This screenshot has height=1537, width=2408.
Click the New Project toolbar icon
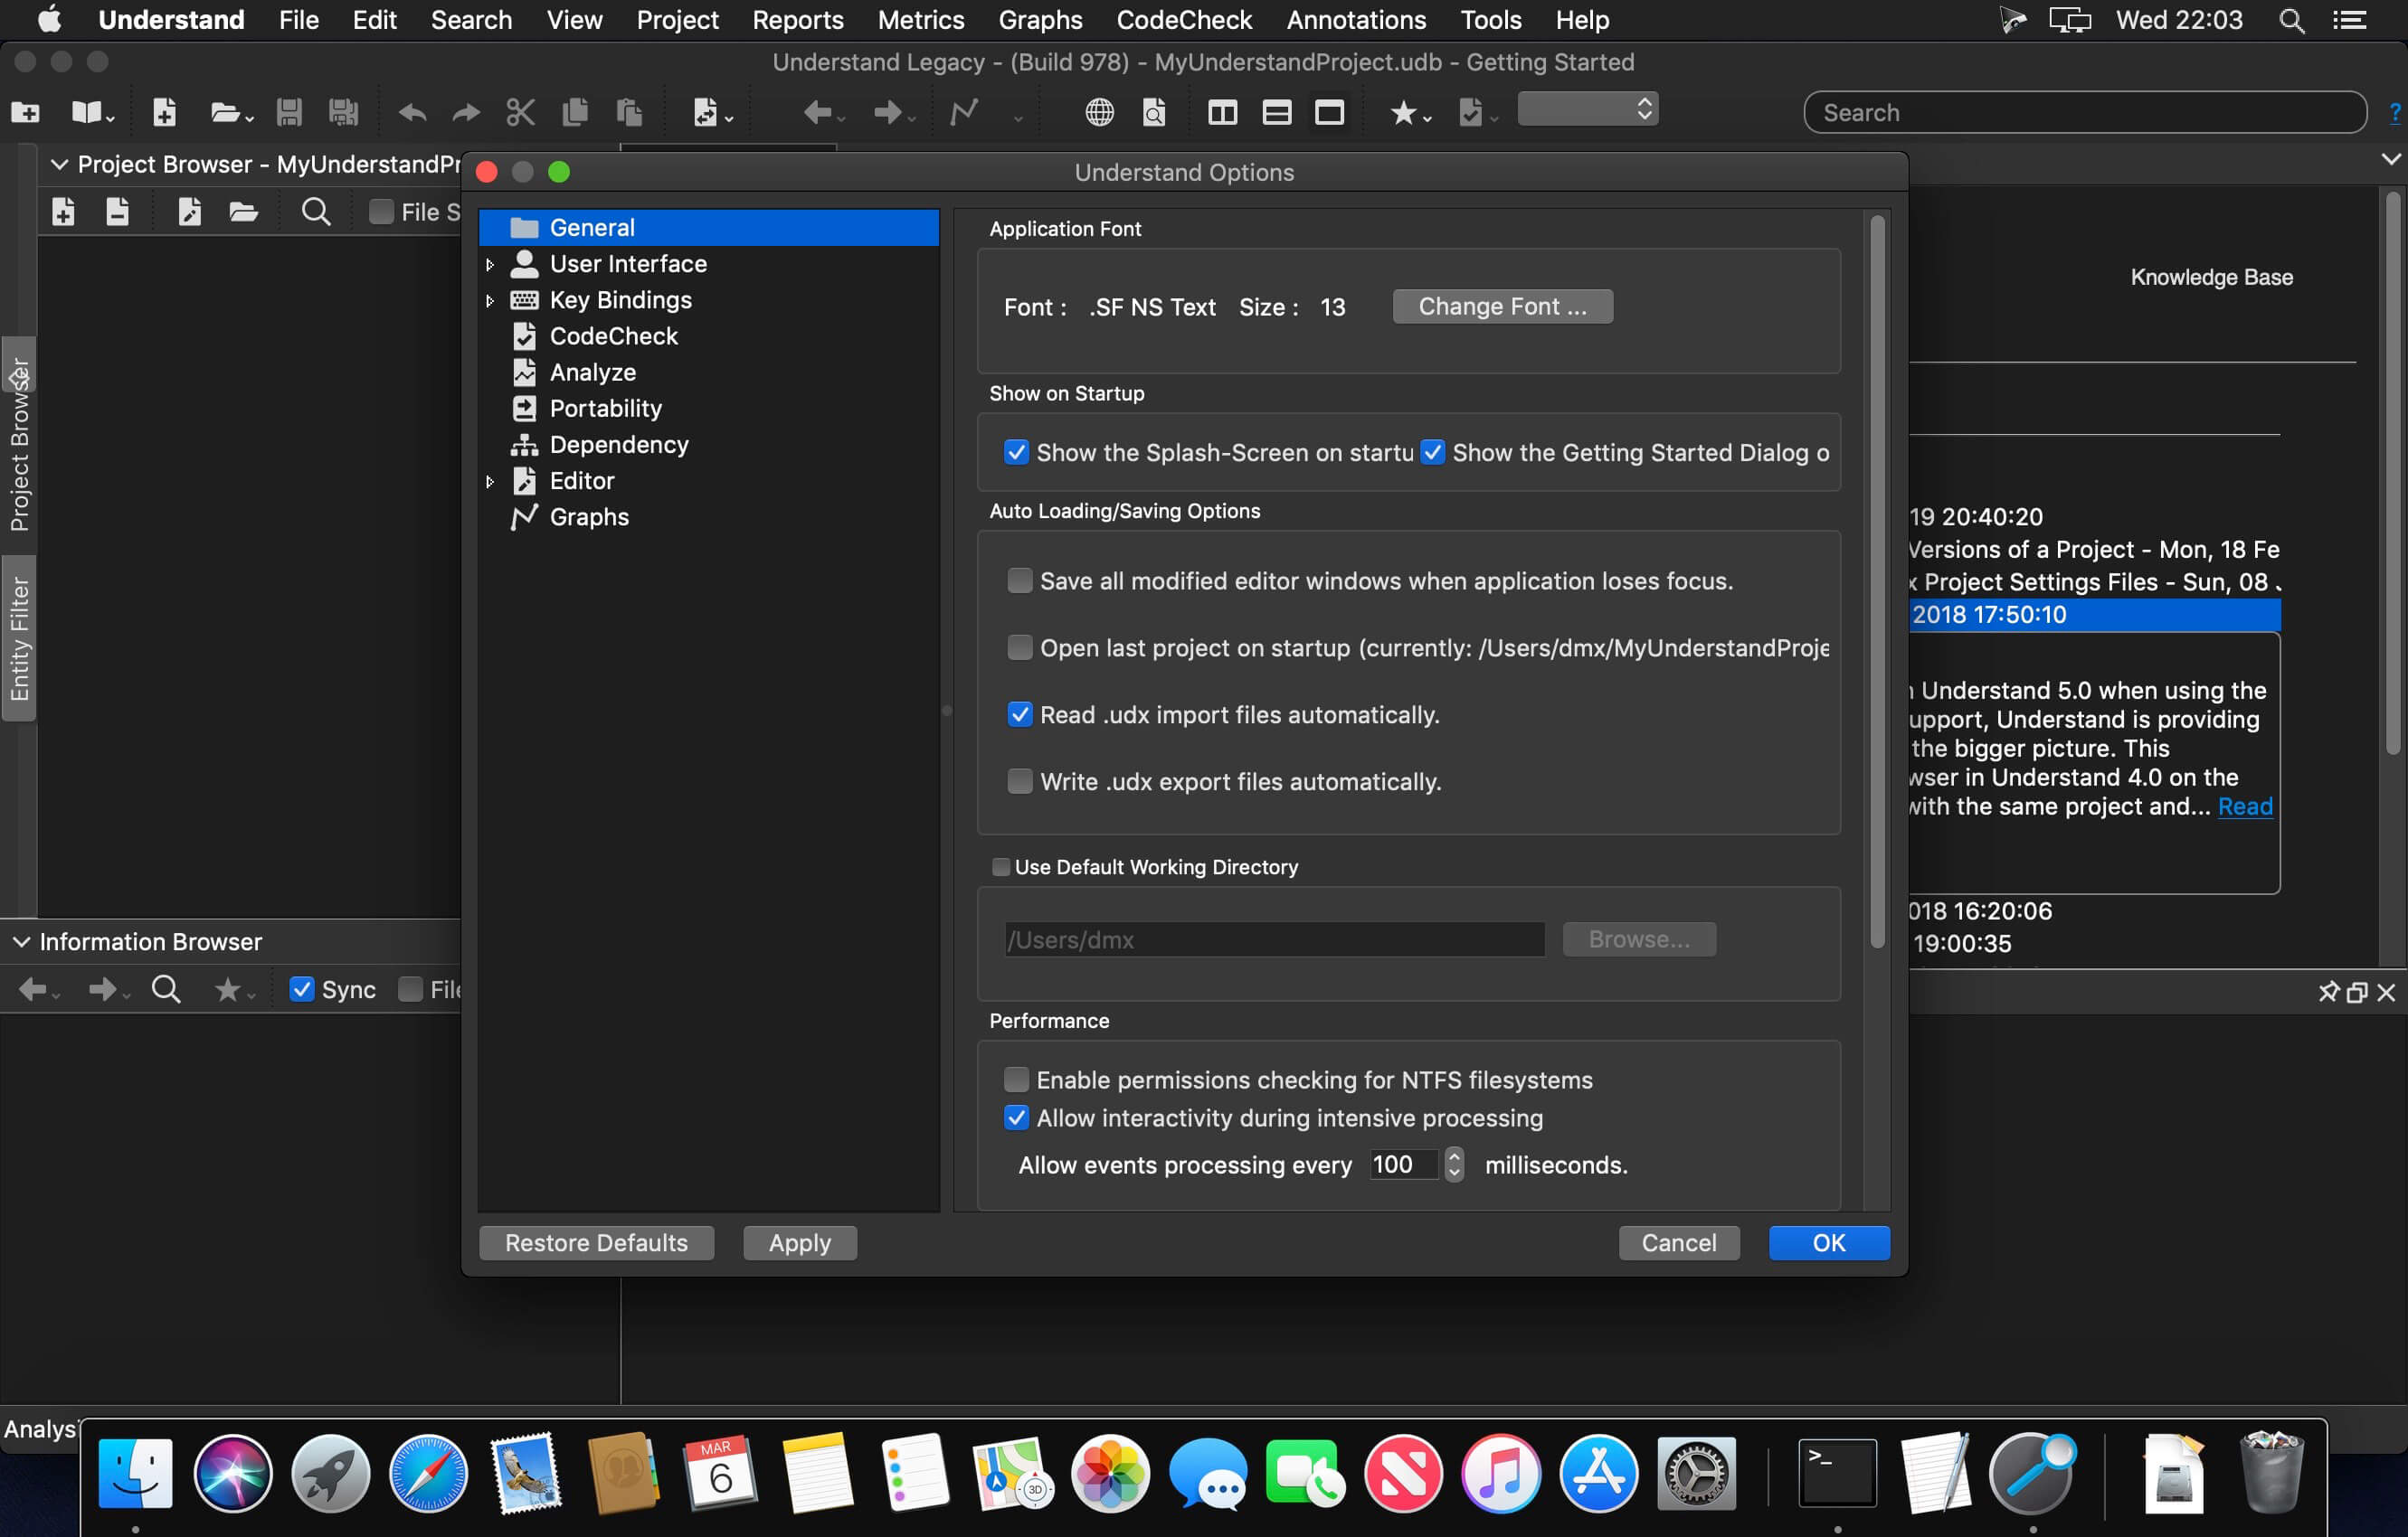[x=25, y=112]
